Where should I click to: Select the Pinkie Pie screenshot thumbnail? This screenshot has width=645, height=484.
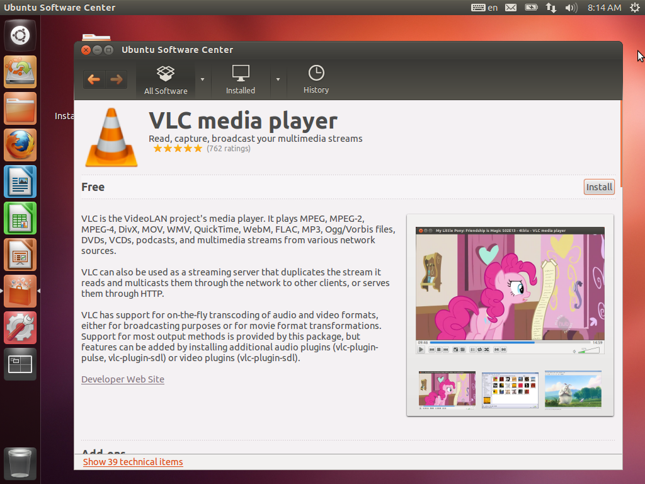[447, 389]
